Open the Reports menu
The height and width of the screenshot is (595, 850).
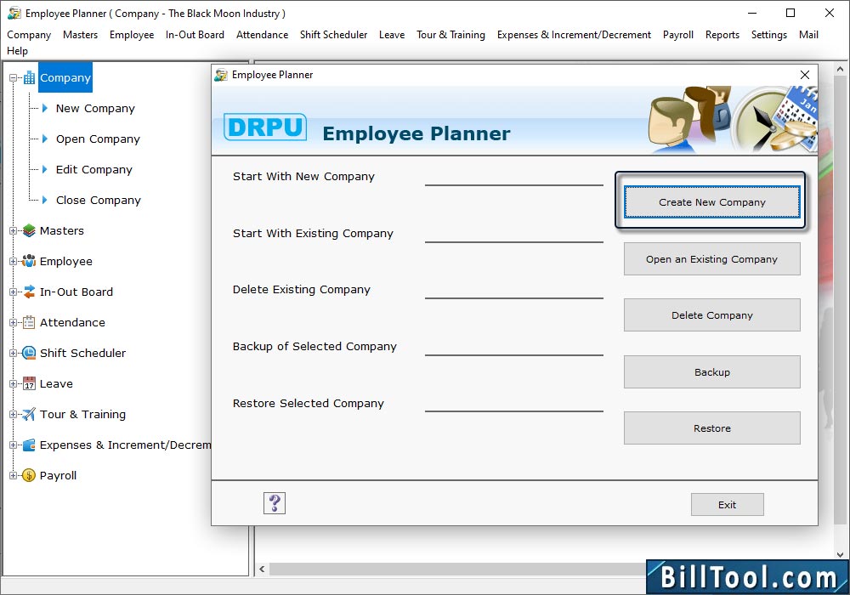722,35
